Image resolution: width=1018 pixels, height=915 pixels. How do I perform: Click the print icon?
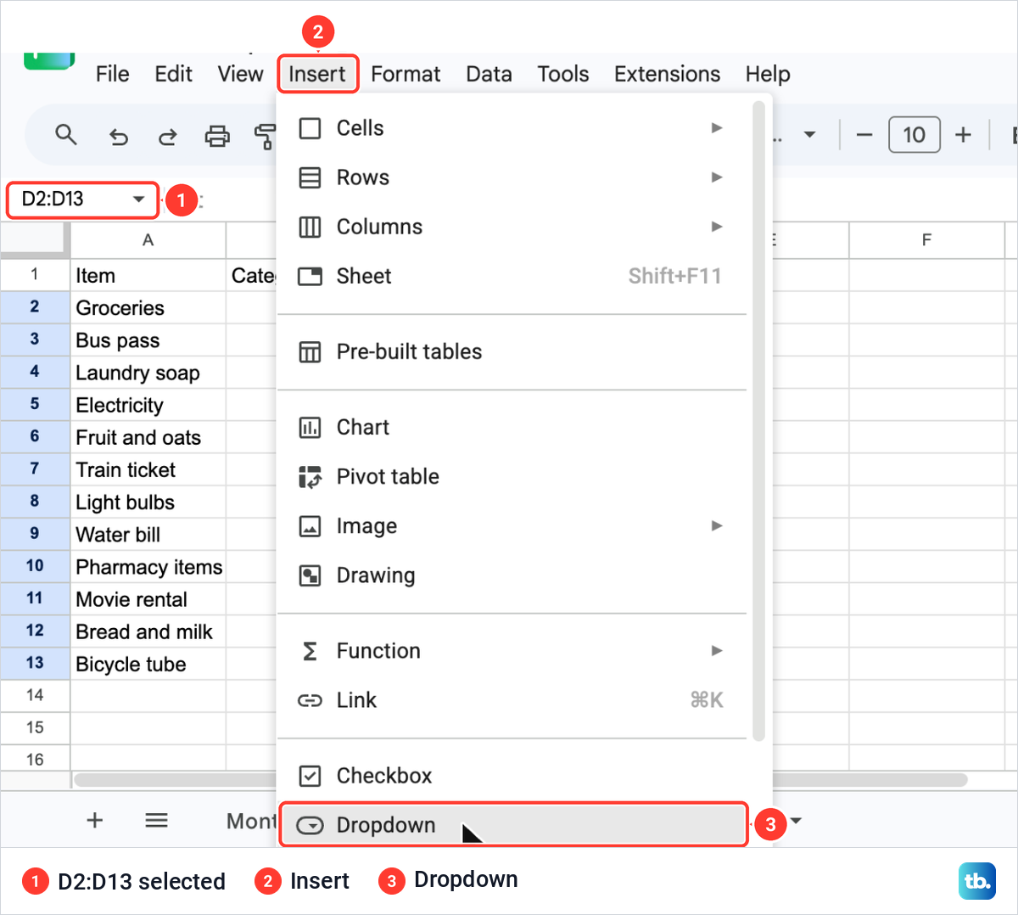coord(217,136)
